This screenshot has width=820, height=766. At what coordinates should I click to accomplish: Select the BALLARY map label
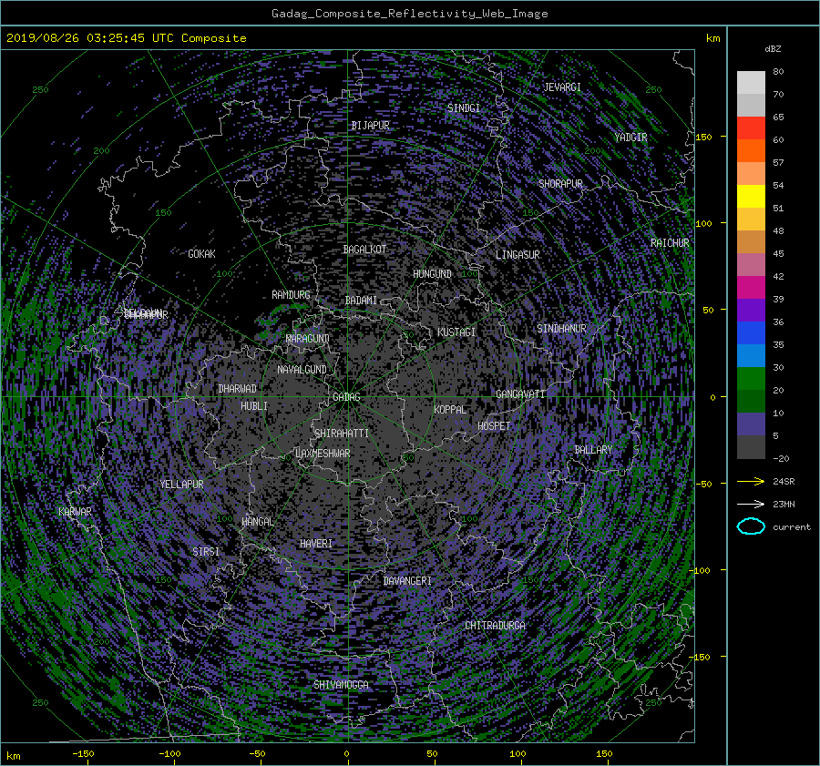593,450
